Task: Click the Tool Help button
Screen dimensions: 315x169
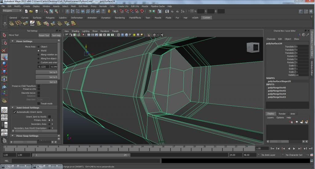Action: pos(56,35)
